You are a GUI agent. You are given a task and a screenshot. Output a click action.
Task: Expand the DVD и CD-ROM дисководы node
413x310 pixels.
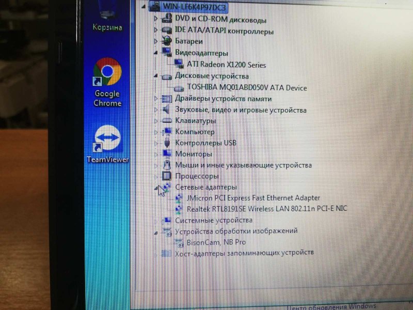point(156,19)
